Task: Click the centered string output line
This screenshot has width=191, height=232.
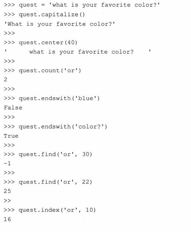Action: tap(78, 52)
